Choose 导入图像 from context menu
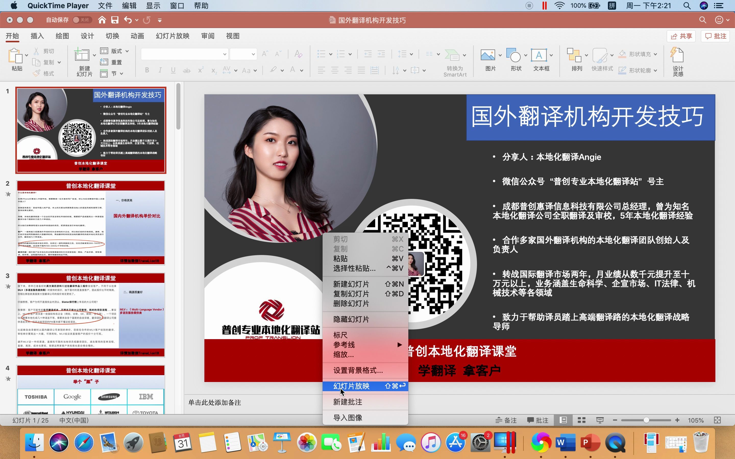The image size is (735, 459). pos(365,418)
